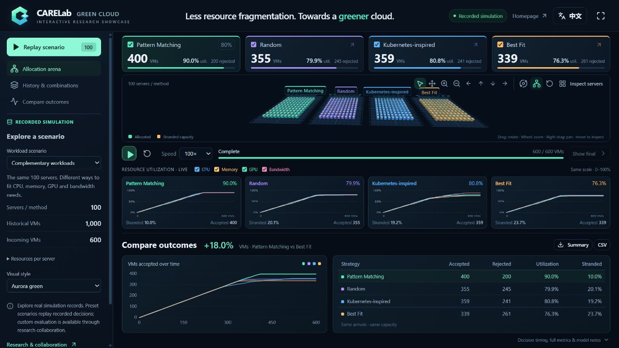Select the Random 3D label
The height and width of the screenshot is (348, 619).
[x=346, y=91]
